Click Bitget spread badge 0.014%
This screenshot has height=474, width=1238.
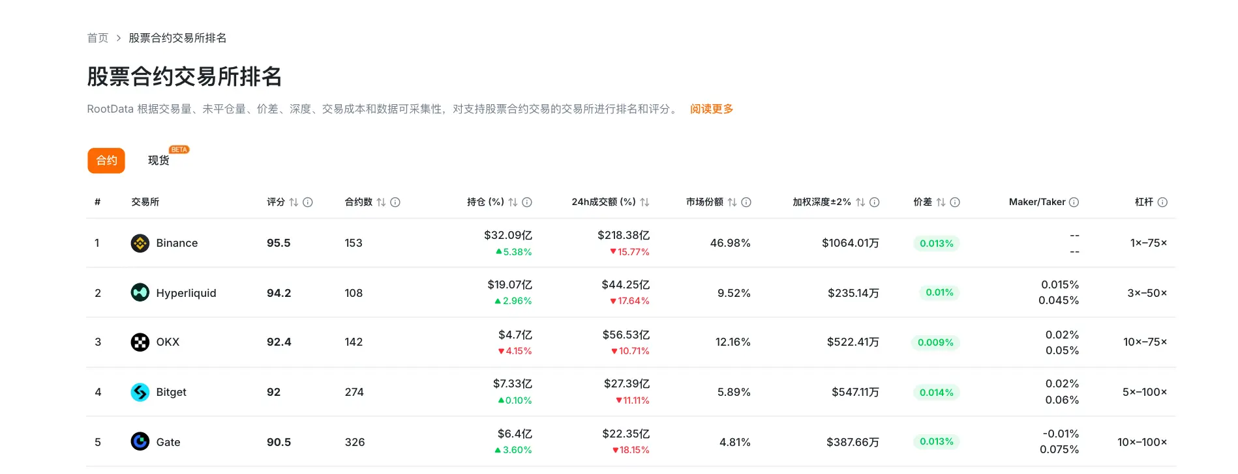(x=937, y=393)
